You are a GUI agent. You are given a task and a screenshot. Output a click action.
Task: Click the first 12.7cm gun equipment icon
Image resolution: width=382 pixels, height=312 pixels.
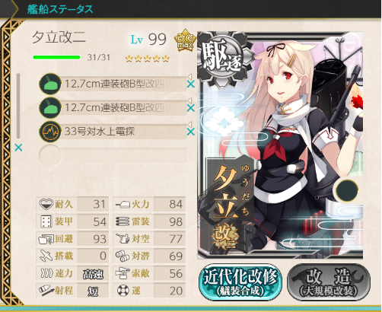(50, 84)
